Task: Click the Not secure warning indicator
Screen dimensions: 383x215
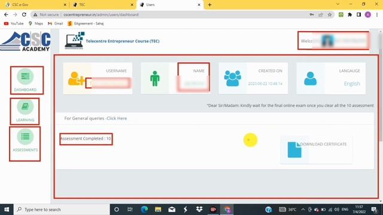Action: point(47,14)
